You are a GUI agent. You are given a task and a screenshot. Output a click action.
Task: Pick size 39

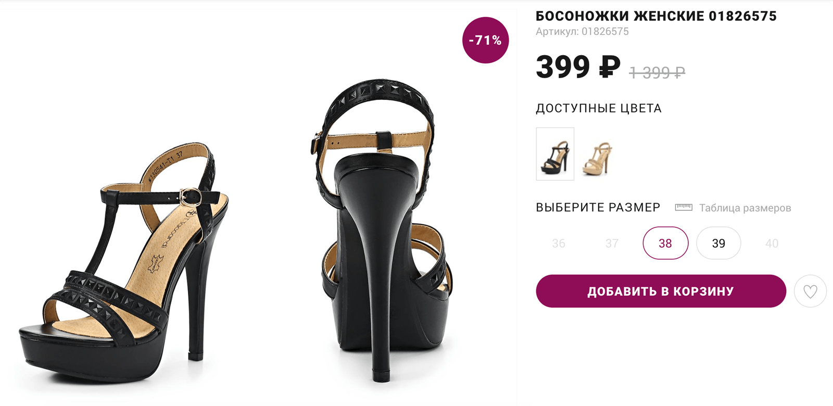pyautogui.click(x=718, y=243)
